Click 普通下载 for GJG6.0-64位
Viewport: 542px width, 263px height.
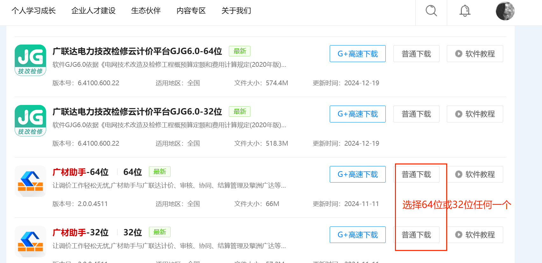[416, 54]
